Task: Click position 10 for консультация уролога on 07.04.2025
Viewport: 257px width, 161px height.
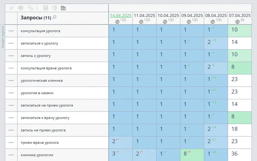Action: pyautogui.click(x=234, y=29)
